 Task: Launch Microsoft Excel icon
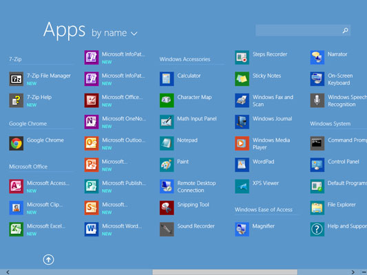[16, 230]
